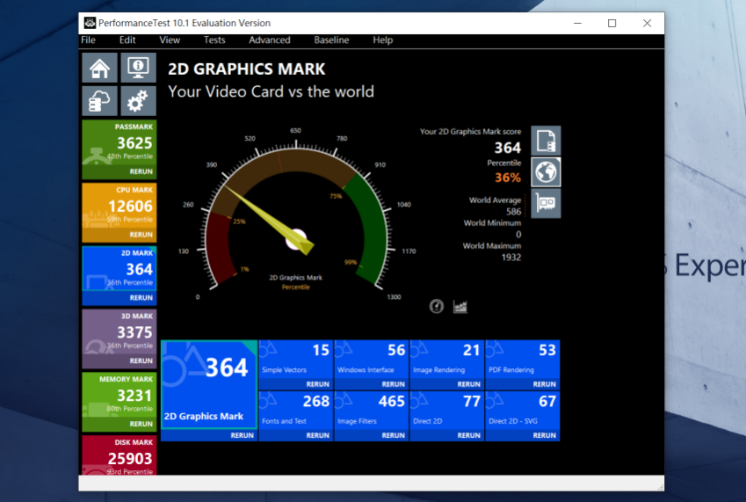746x502 pixels.
Task: Rerun the Simple Vectors test
Action: pyautogui.click(x=318, y=384)
